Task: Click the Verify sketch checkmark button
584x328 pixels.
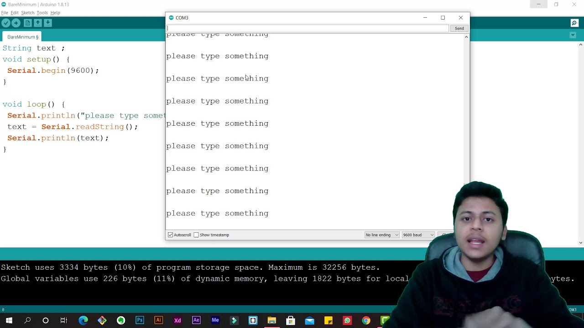Action: pos(5,23)
